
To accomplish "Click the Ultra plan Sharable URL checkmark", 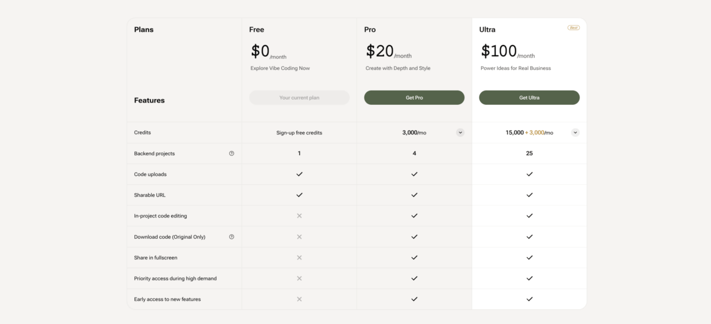I will point(529,195).
